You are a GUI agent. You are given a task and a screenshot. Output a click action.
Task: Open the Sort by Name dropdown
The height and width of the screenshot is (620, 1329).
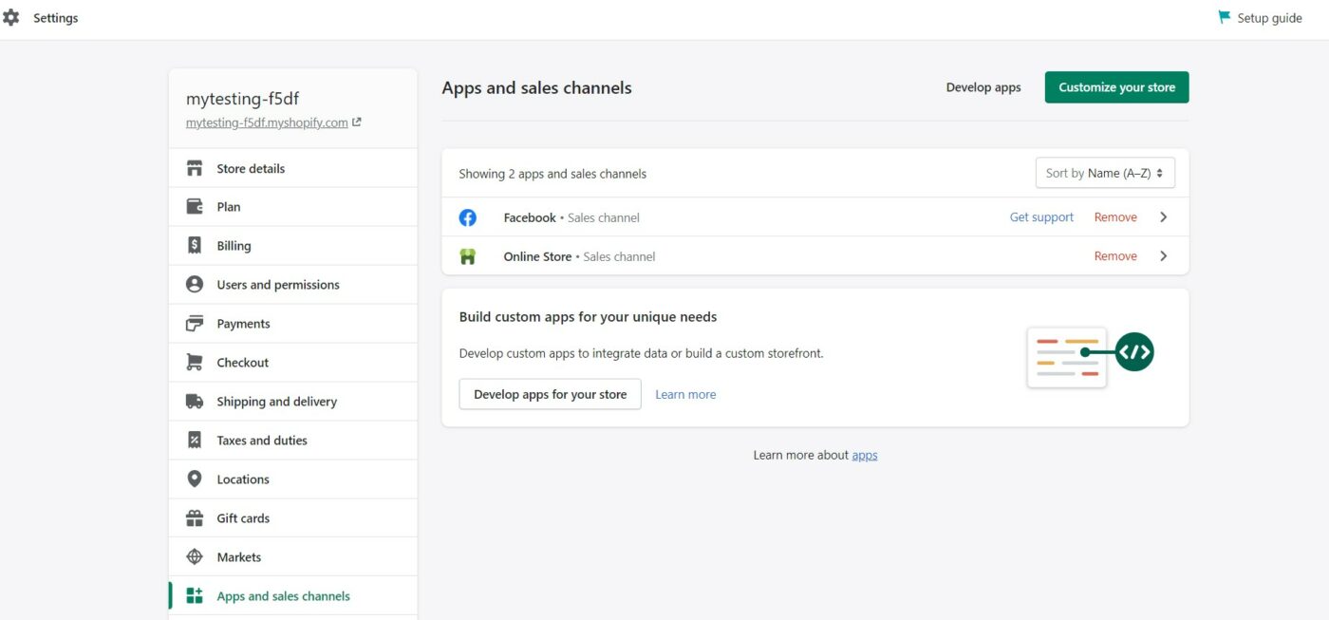1105,173
